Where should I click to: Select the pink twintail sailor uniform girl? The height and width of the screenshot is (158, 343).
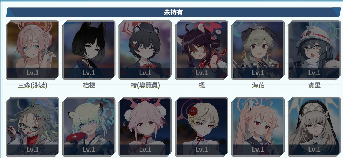[x=258, y=127]
